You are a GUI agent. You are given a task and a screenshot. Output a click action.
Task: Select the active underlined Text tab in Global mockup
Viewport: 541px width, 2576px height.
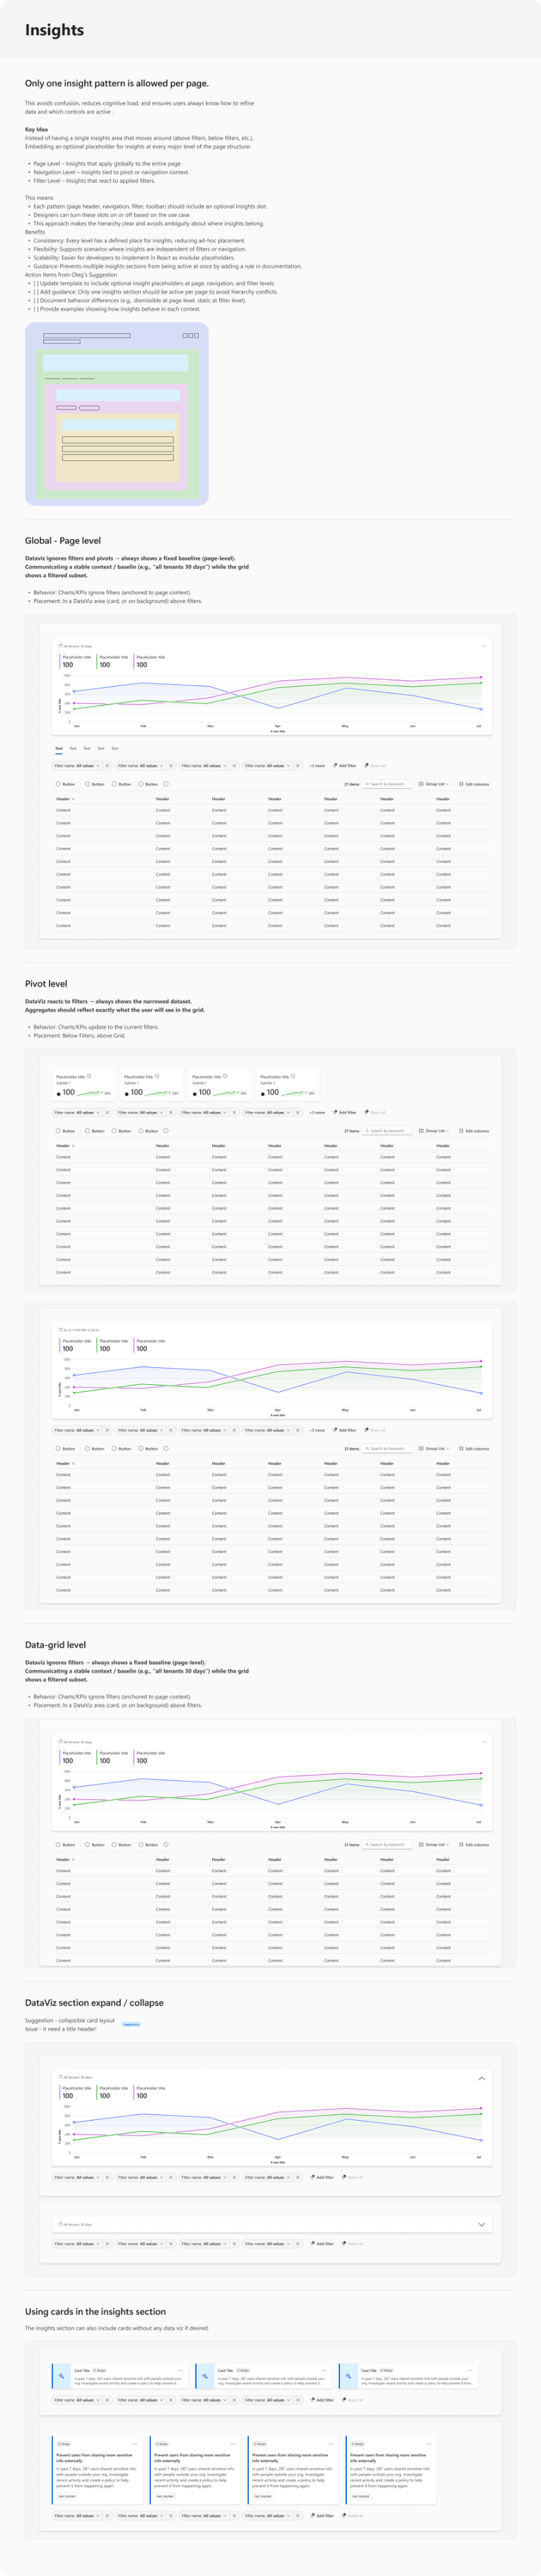point(59,748)
